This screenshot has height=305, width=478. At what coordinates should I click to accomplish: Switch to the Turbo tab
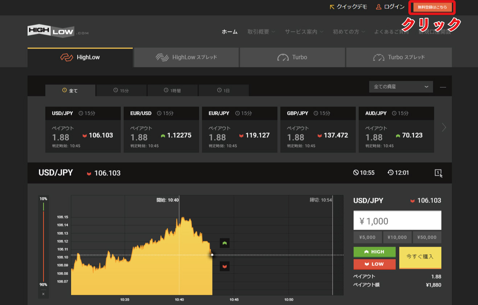(x=292, y=57)
